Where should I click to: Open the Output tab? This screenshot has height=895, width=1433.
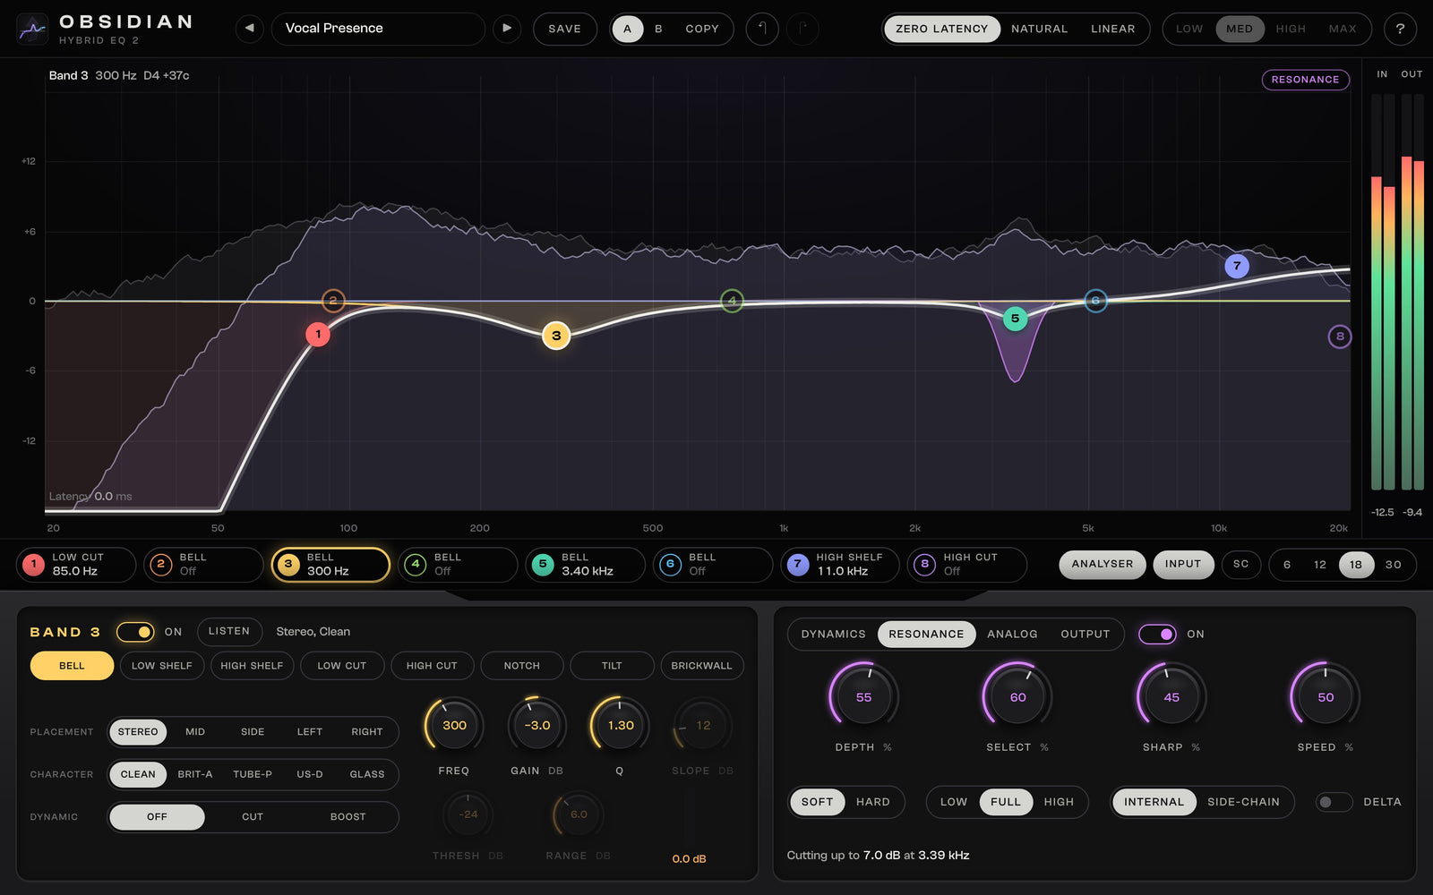[x=1085, y=634]
